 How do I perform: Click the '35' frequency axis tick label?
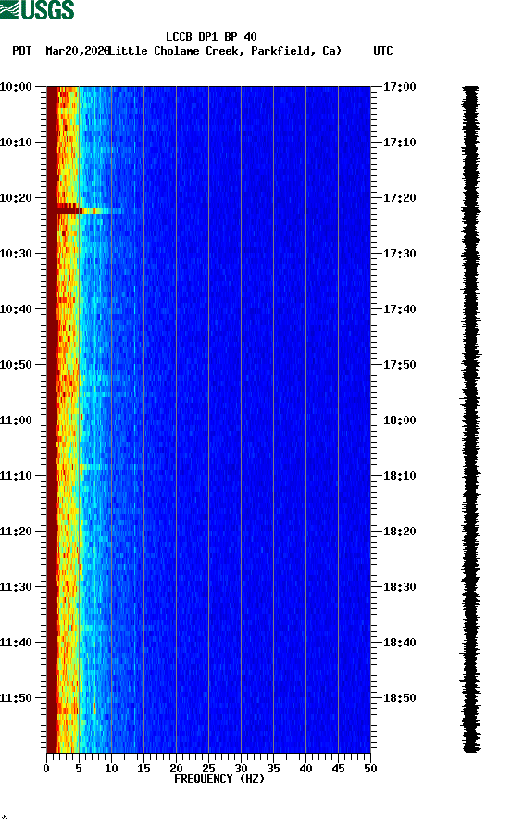click(273, 769)
